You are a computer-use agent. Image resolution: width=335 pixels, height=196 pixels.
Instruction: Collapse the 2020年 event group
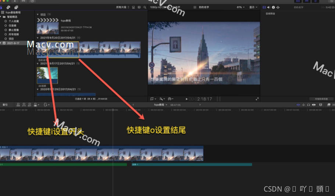38,89
